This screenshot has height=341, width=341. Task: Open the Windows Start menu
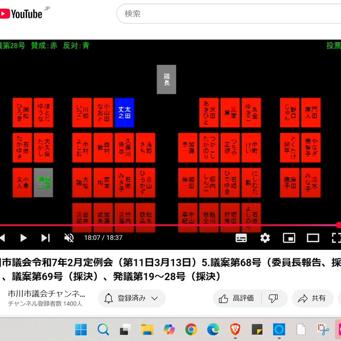(81, 329)
